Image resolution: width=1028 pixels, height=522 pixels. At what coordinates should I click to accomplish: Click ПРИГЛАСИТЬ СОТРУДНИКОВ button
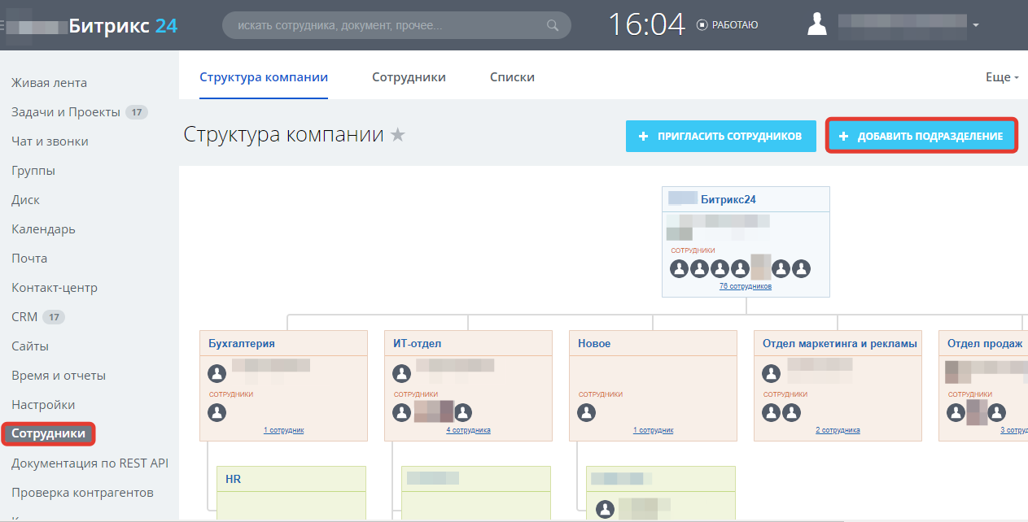[721, 137]
